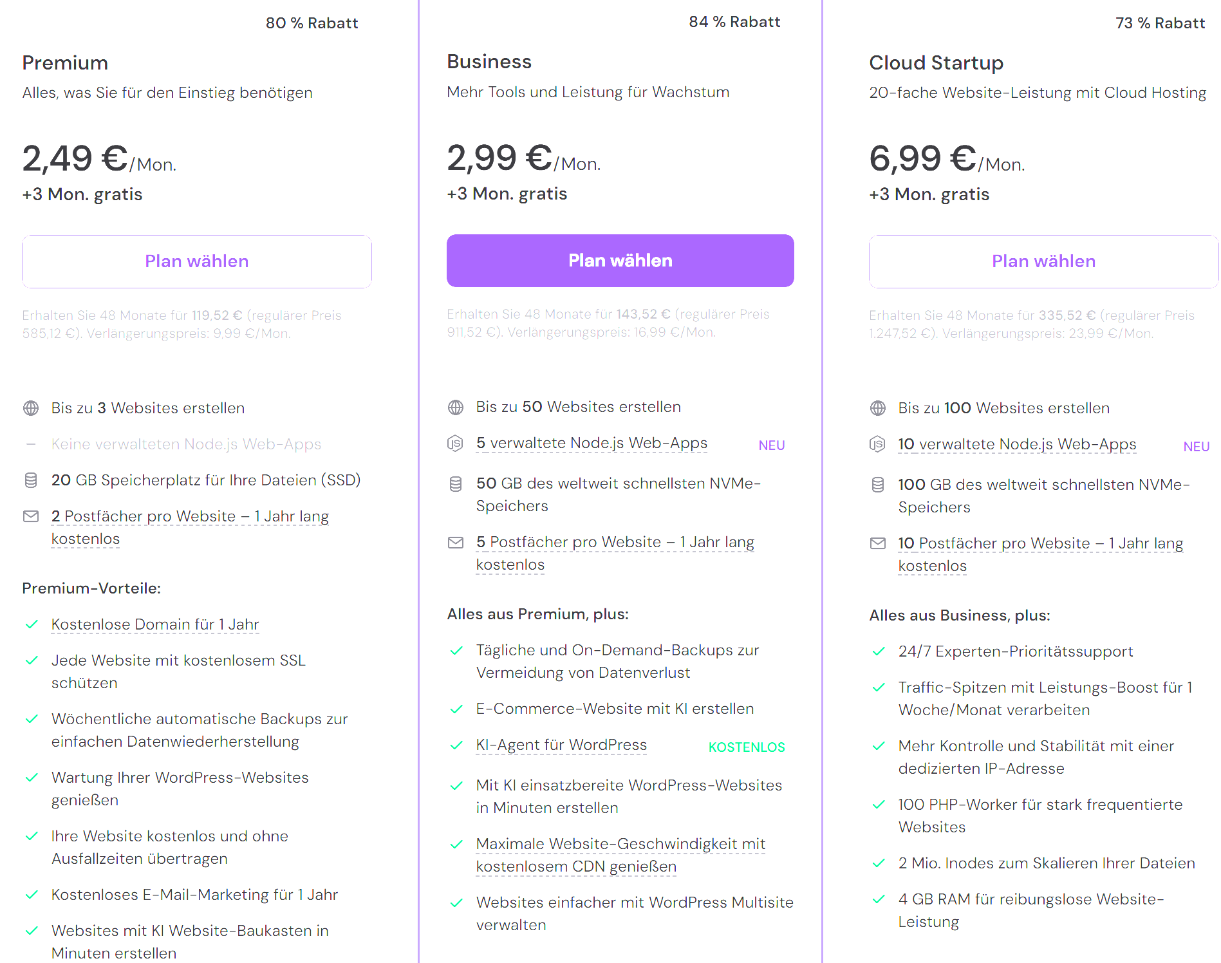Click the NEU badge in Business plan
The height and width of the screenshot is (963, 1221).
coord(771,445)
